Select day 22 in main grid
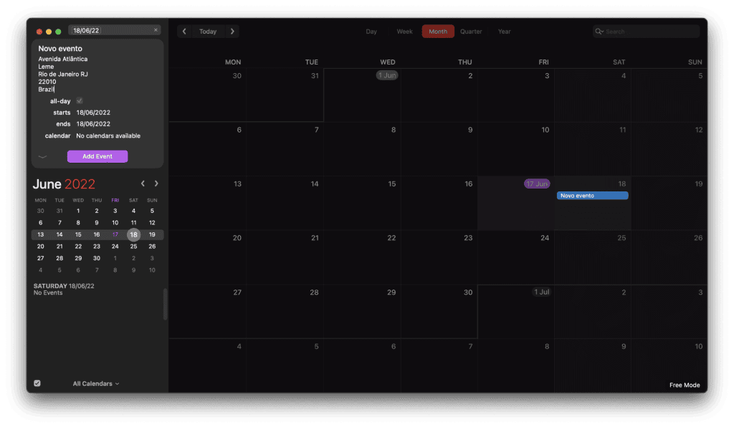The image size is (734, 428). (x=362, y=257)
